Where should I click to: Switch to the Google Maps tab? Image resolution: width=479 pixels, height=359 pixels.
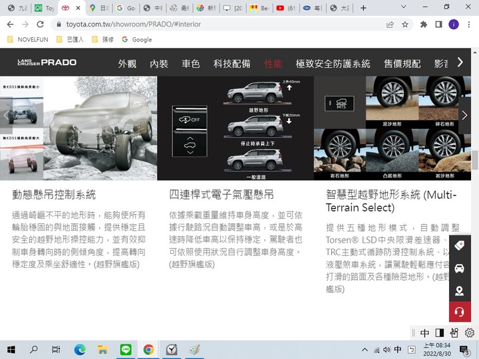point(98,8)
